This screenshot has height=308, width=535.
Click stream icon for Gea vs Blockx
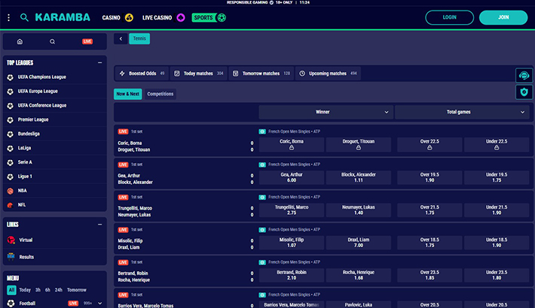(x=262, y=165)
